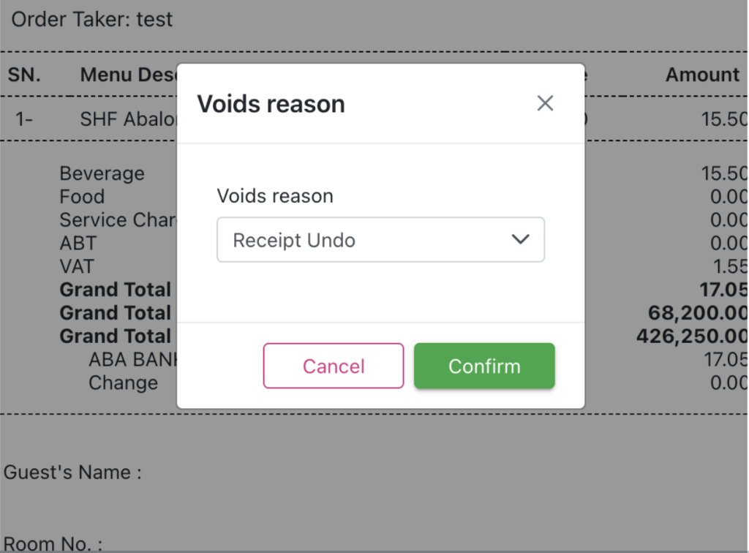Click the Voids reason field label
Image resolution: width=749 pixels, height=553 pixels.
275,196
